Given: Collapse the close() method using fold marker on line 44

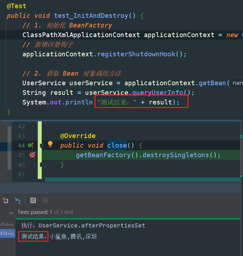Looking at the screenshot, I should (x=42, y=145).
